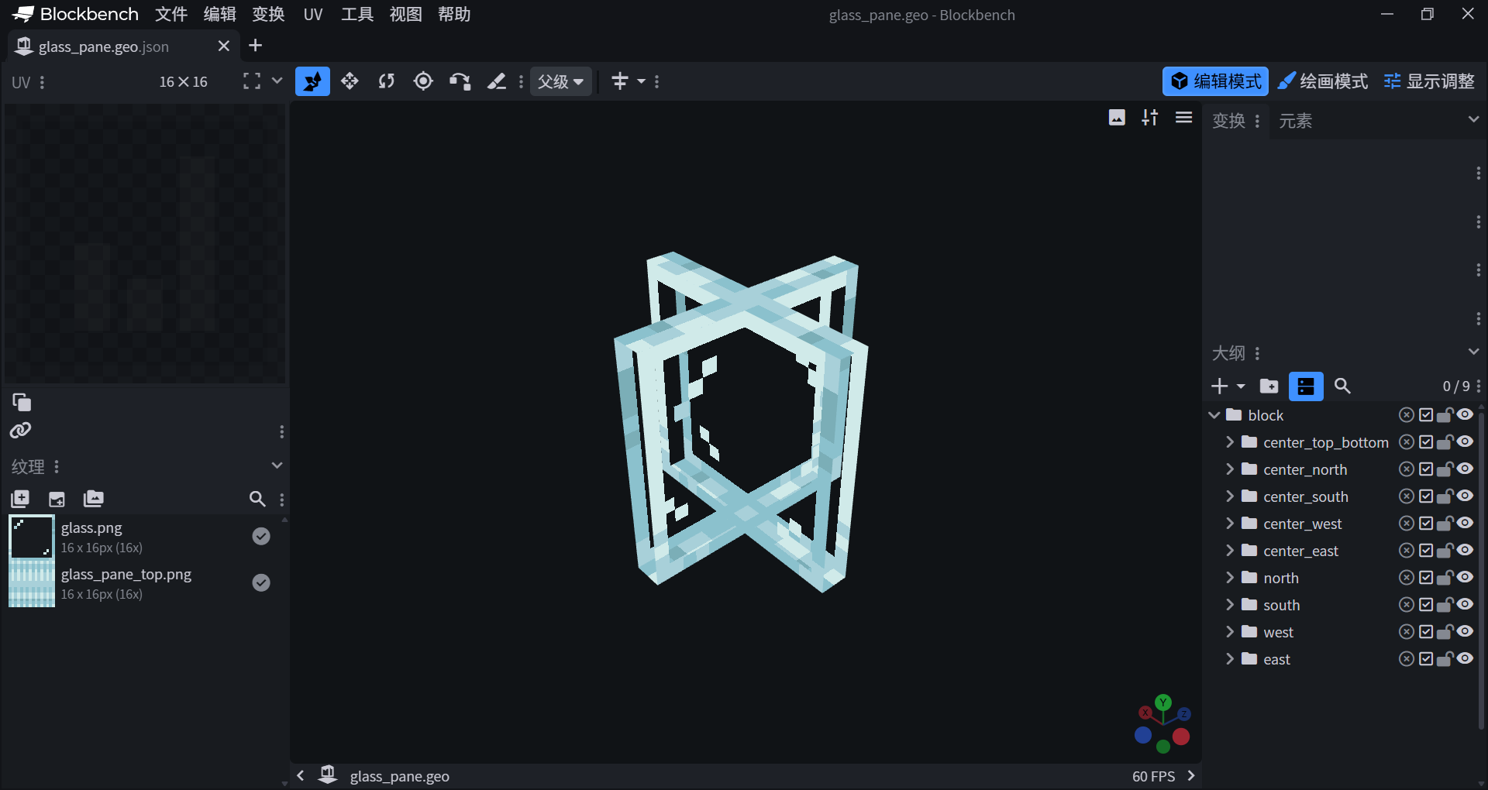Expand the center_top_bottom group
Screen dimensions: 1488x790
point(1230,442)
